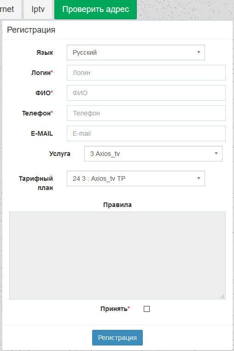Open the partially visible Internet tab
The height and width of the screenshot is (351, 234).
click(10, 9)
